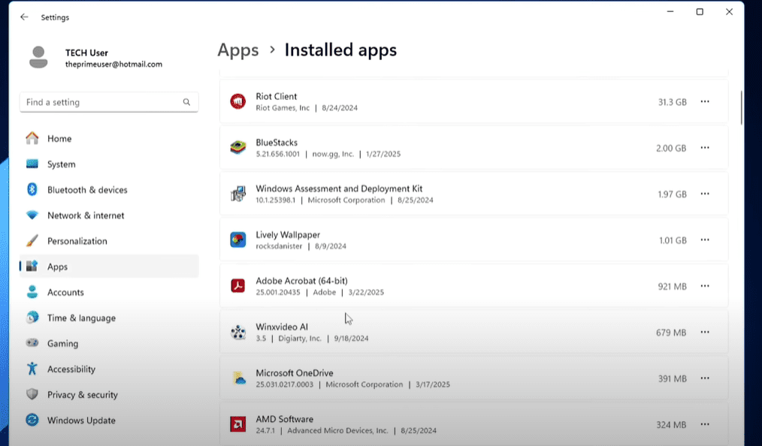The width and height of the screenshot is (762, 446).
Task: Click the Microsoft OneDrive cloud icon
Action: (237, 378)
